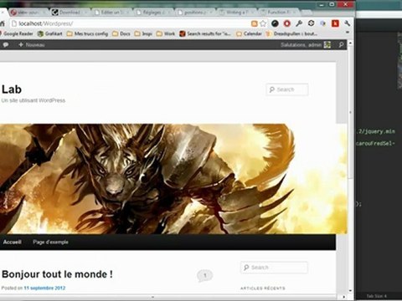Switch to the 'Writing a' browser tab

(237, 13)
